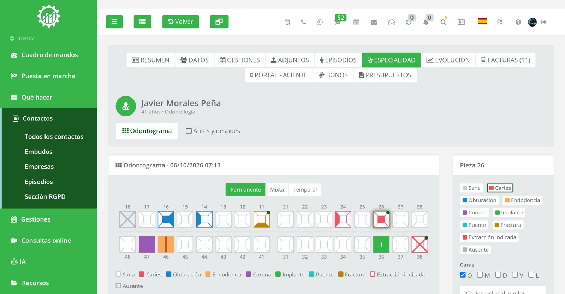The image size is (565, 294).
Task: Select the Mixta dentition option
Action: click(277, 190)
